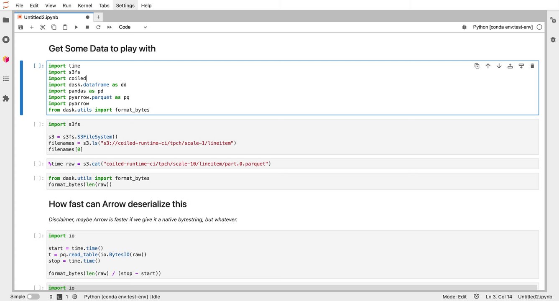The width and height of the screenshot is (559, 301).
Task: Open the extension manager puzzle icon
Action: (6, 99)
